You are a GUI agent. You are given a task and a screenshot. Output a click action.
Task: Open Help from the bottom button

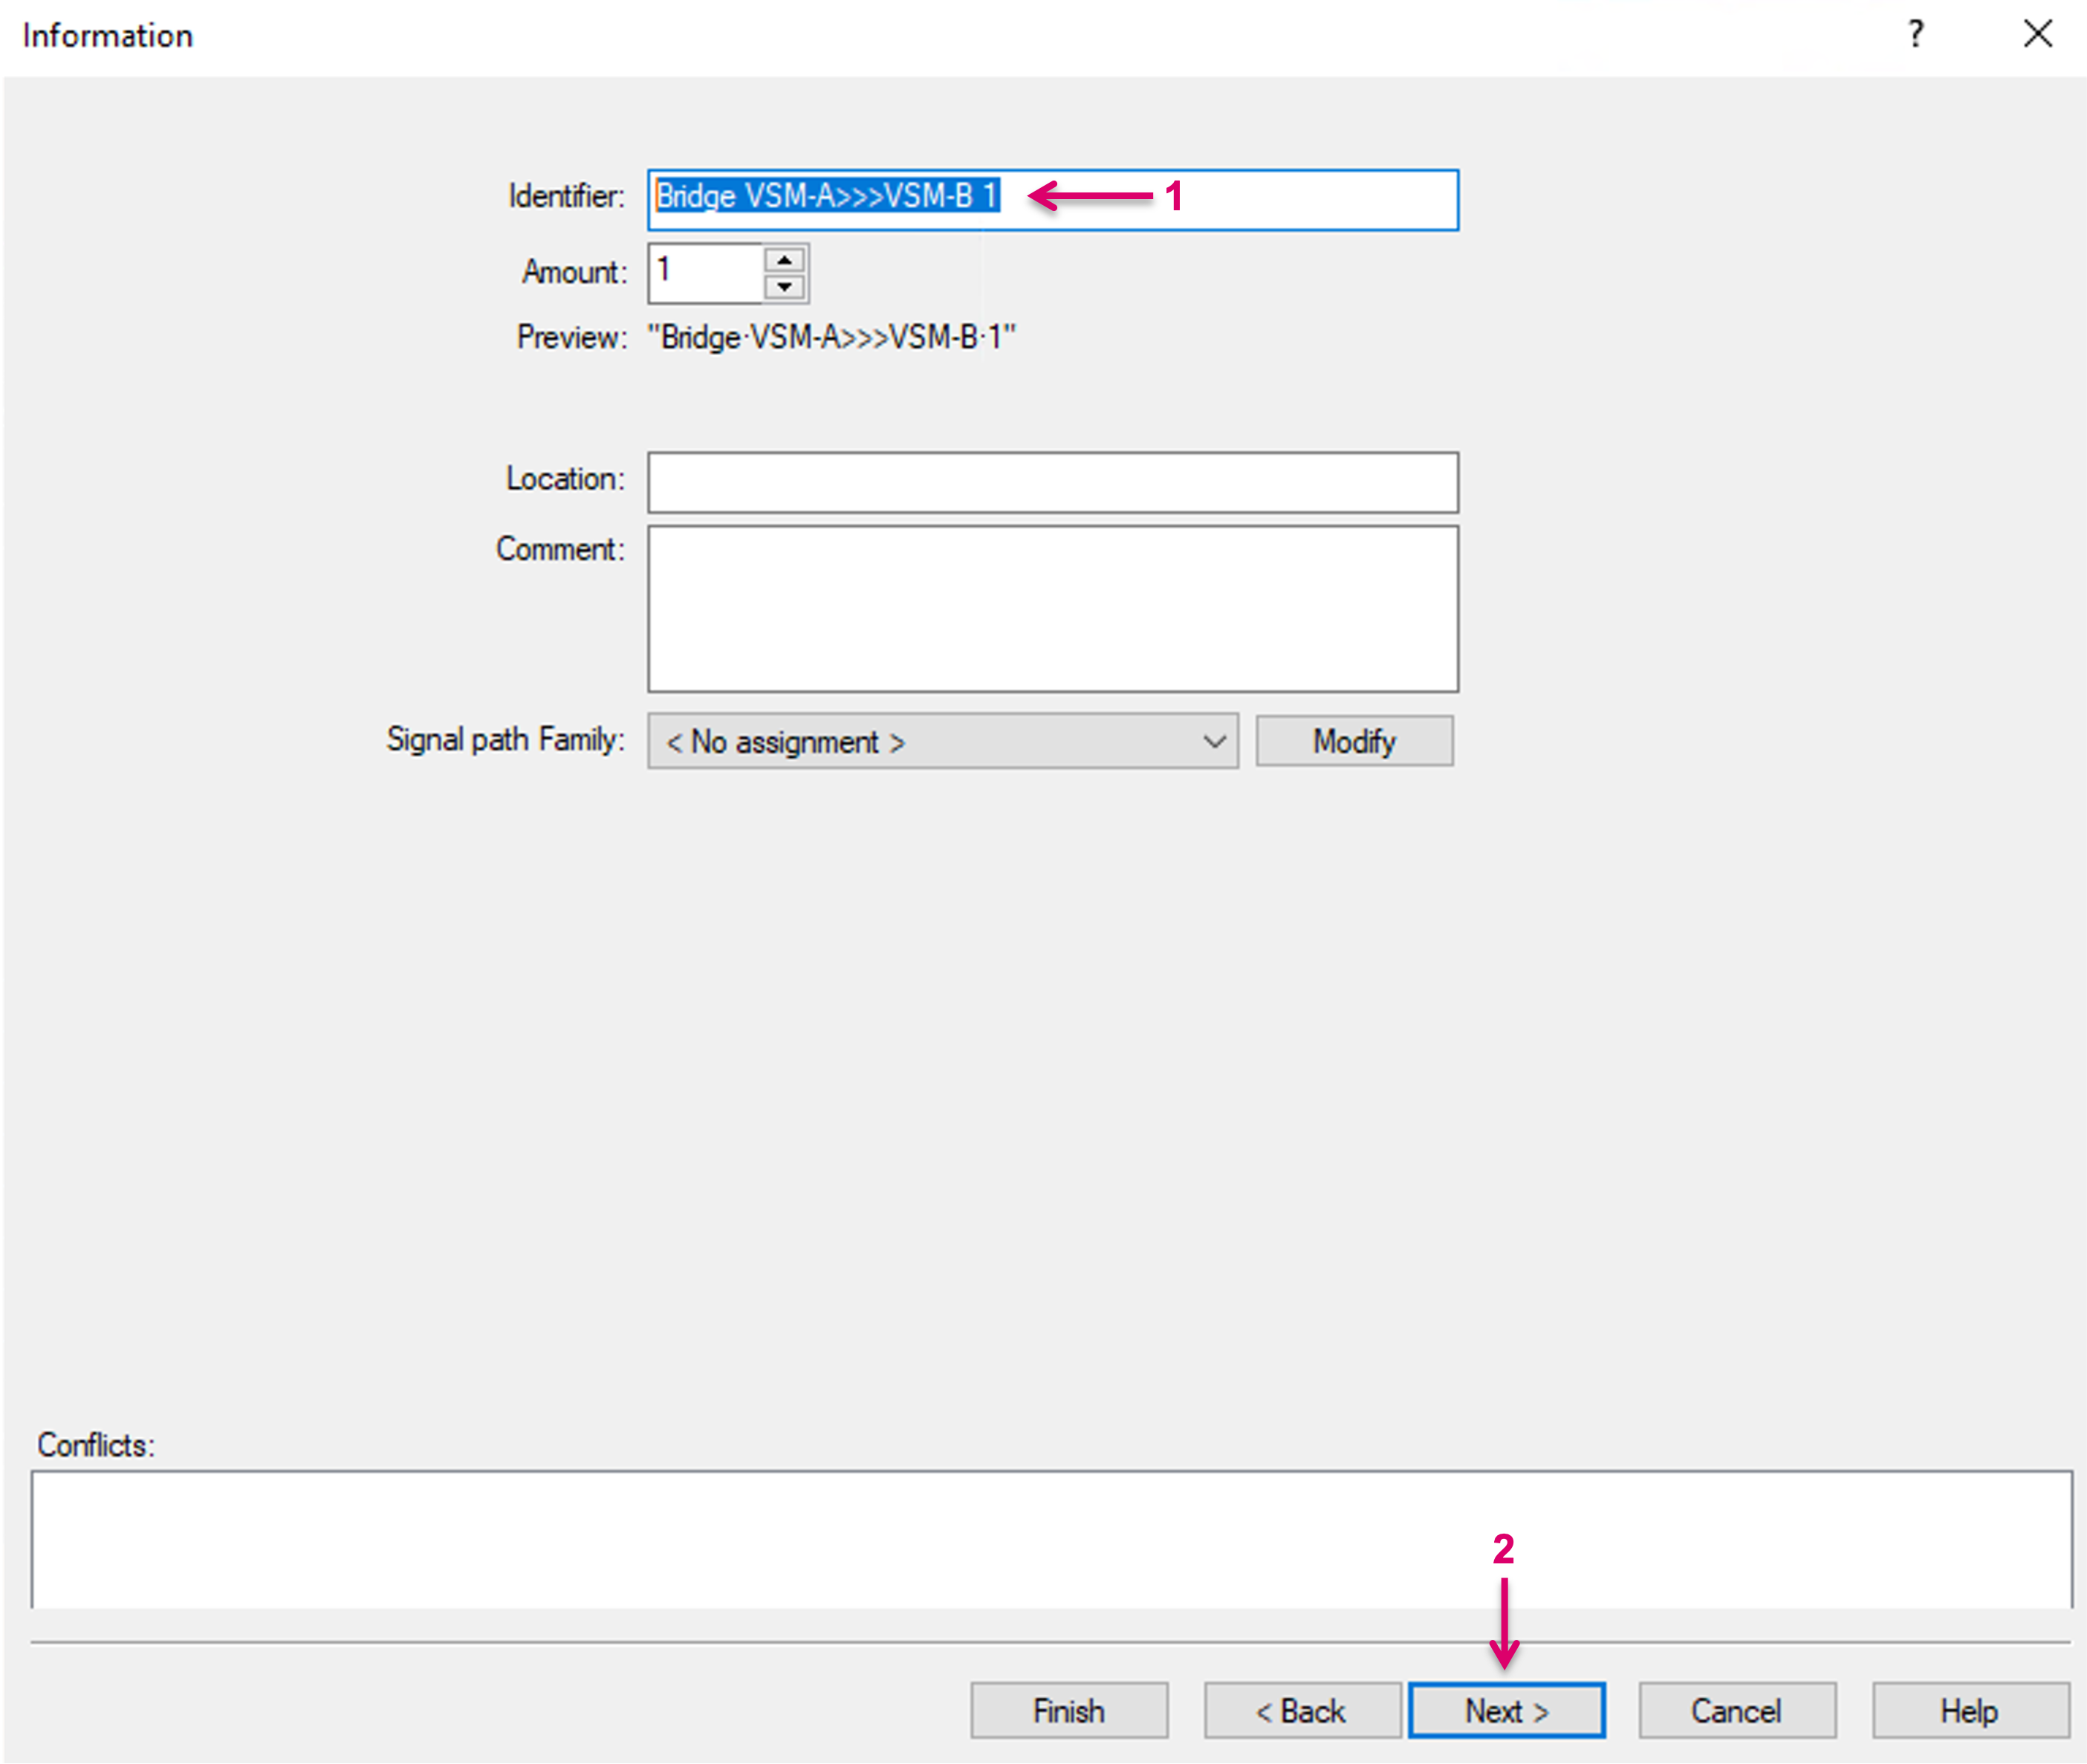(1969, 1711)
